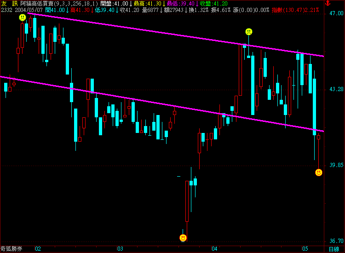Click the 04 month label on the time axis
The height and width of the screenshot is (253, 345).
214,249
